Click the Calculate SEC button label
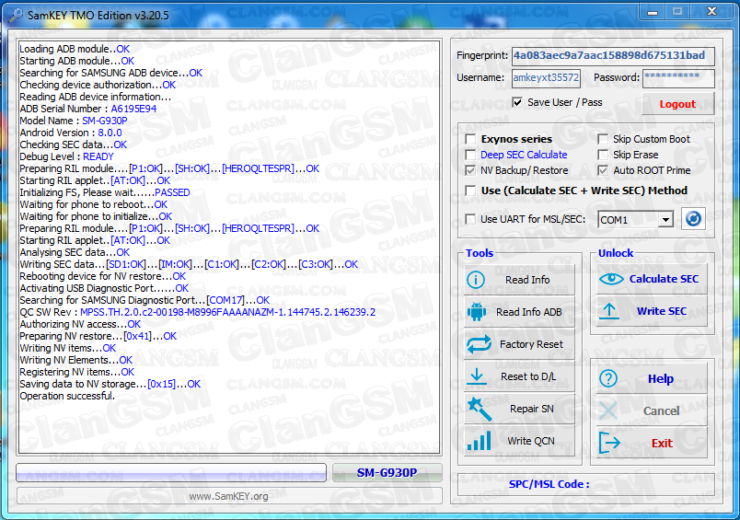 (x=664, y=279)
